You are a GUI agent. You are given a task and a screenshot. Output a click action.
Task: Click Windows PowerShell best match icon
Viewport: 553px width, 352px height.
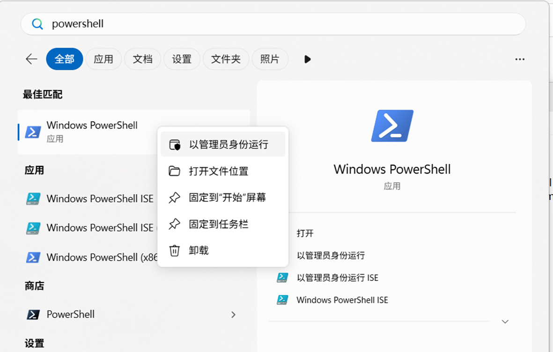tap(33, 132)
